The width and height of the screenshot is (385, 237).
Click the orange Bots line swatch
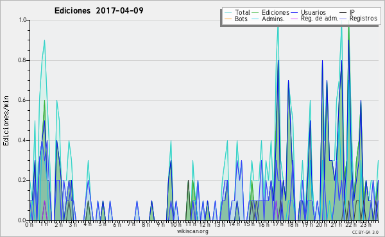228,19
